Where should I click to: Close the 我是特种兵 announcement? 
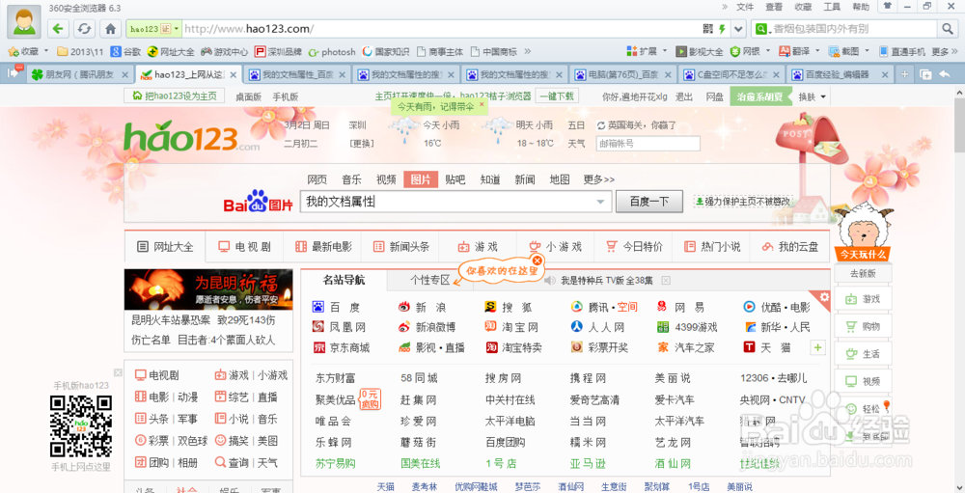pyautogui.click(x=665, y=281)
